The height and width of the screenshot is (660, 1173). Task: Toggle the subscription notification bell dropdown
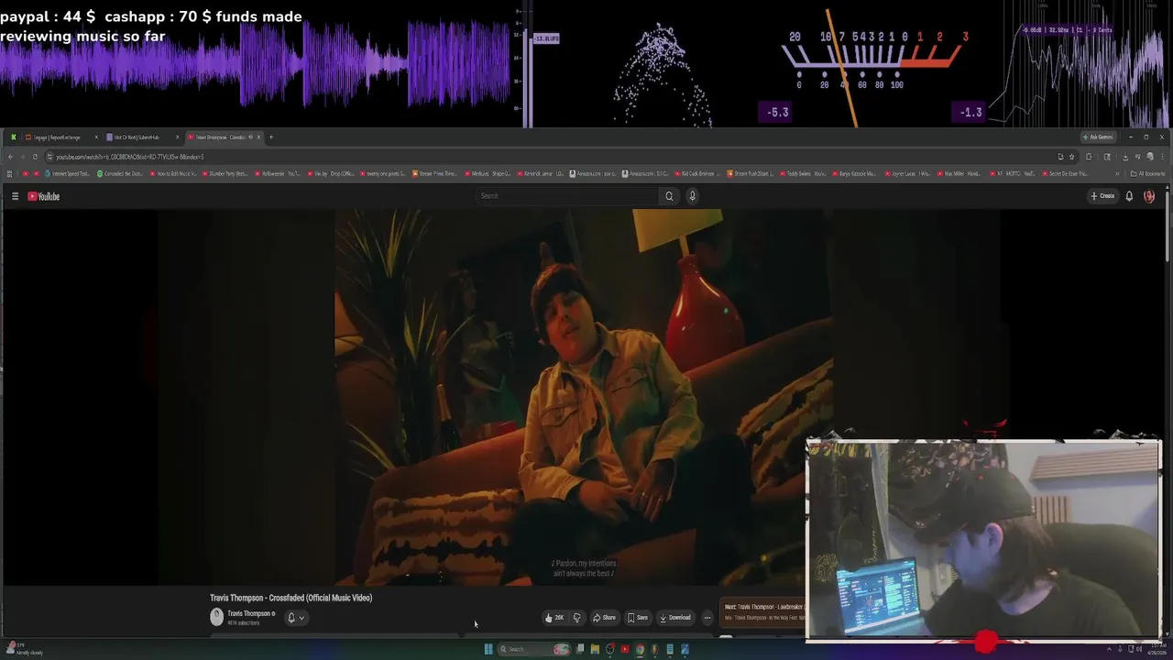pos(296,618)
